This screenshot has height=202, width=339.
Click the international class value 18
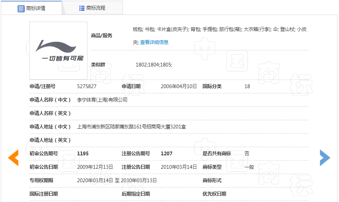coord(247,86)
